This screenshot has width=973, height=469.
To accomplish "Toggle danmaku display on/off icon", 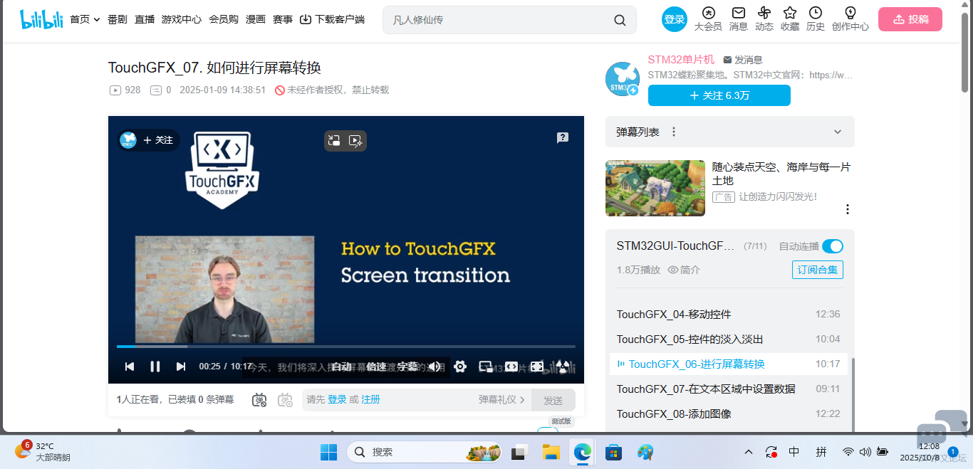I will 259,400.
